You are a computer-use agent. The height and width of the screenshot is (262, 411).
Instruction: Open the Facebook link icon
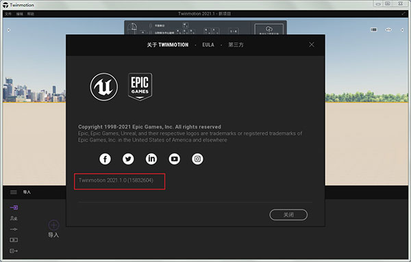click(x=105, y=159)
